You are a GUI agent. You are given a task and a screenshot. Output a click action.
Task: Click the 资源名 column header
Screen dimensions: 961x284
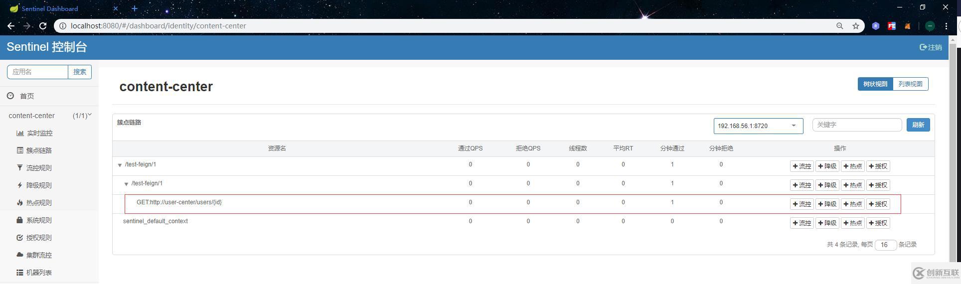[x=277, y=148]
